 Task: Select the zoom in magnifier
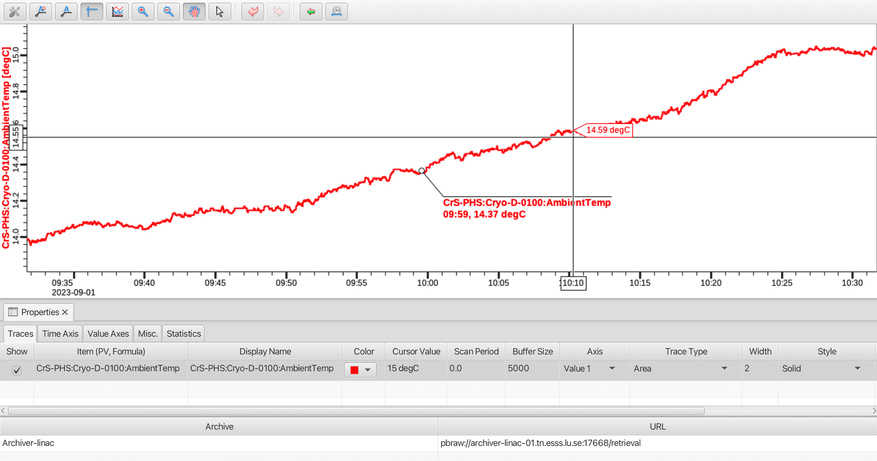[143, 11]
